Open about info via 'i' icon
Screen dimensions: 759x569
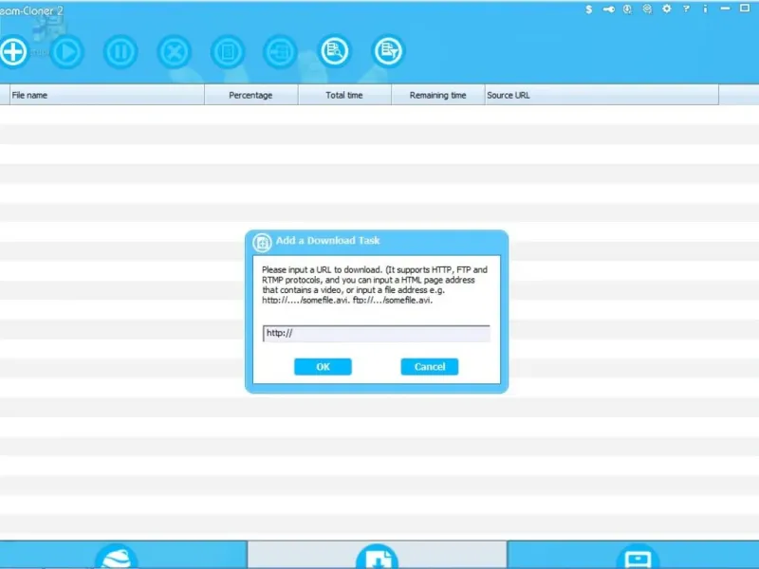pyautogui.click(x=705, y=9)
